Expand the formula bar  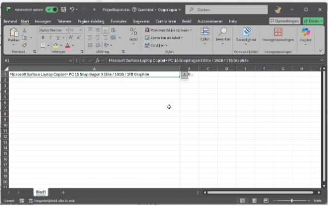(322, 61)
